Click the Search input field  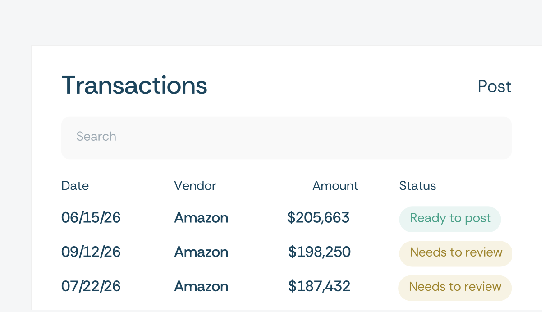click(286, 138)
